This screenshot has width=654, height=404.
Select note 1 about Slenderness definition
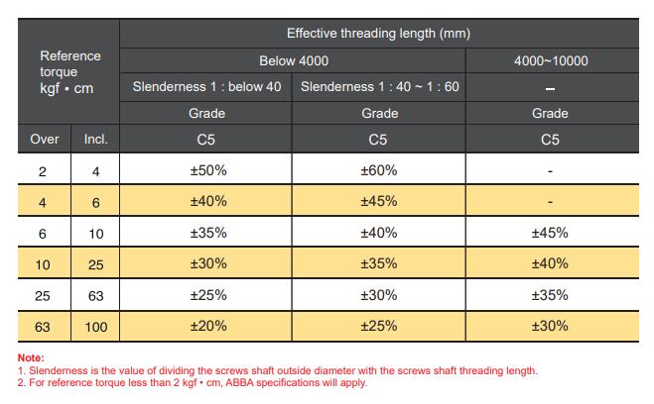(x=277, y=370)
